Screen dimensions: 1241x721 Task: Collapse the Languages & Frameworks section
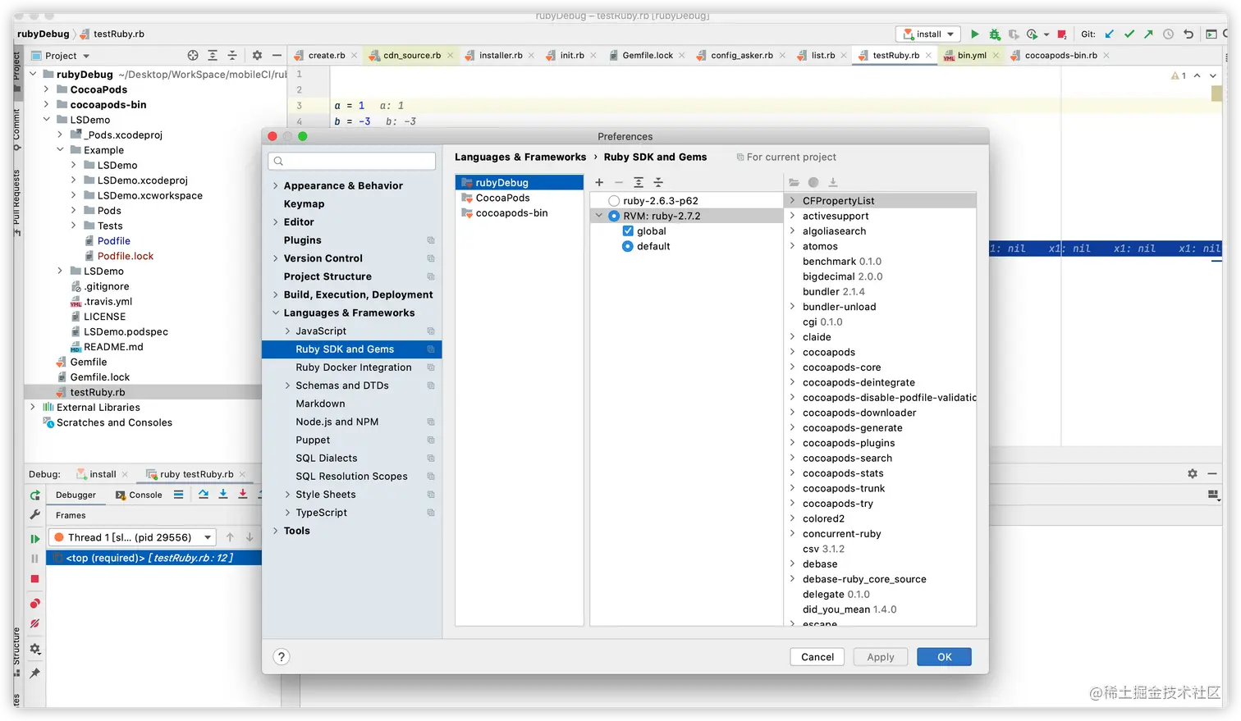[x=276, y=313]
